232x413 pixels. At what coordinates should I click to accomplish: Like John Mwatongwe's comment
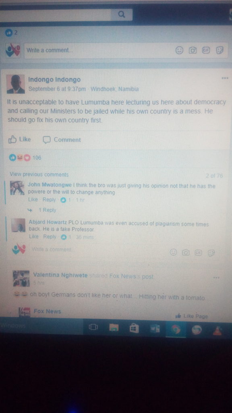(x=33, y=200)
